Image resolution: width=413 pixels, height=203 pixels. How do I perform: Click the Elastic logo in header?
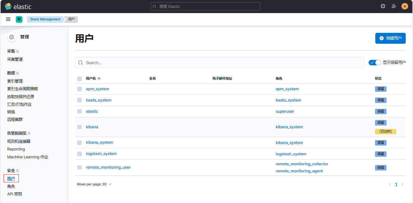pyautogui.click(x=18, y=6)
